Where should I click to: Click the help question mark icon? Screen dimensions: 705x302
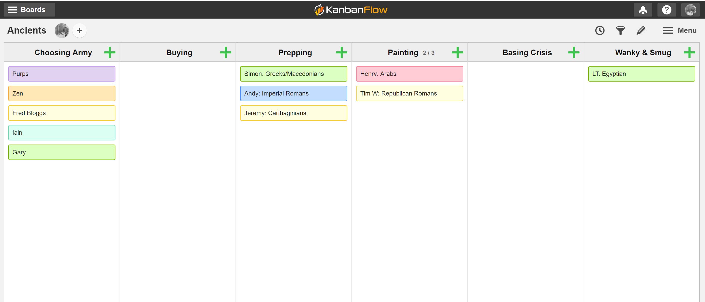tap(667, 10)
